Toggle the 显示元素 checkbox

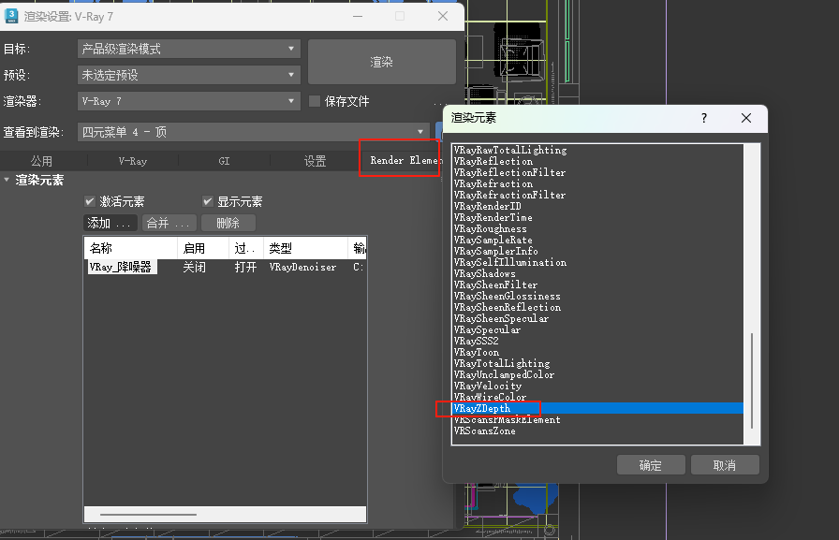click(208, 201)
